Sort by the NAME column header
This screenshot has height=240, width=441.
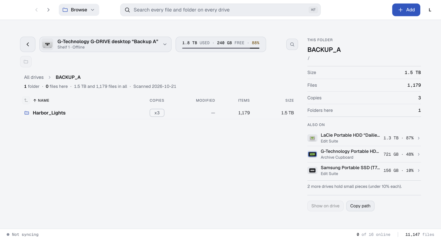(x=41, y=100)
